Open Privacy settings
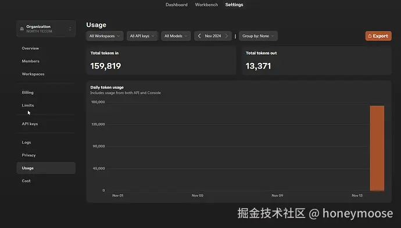 click(x=28, y=155)
